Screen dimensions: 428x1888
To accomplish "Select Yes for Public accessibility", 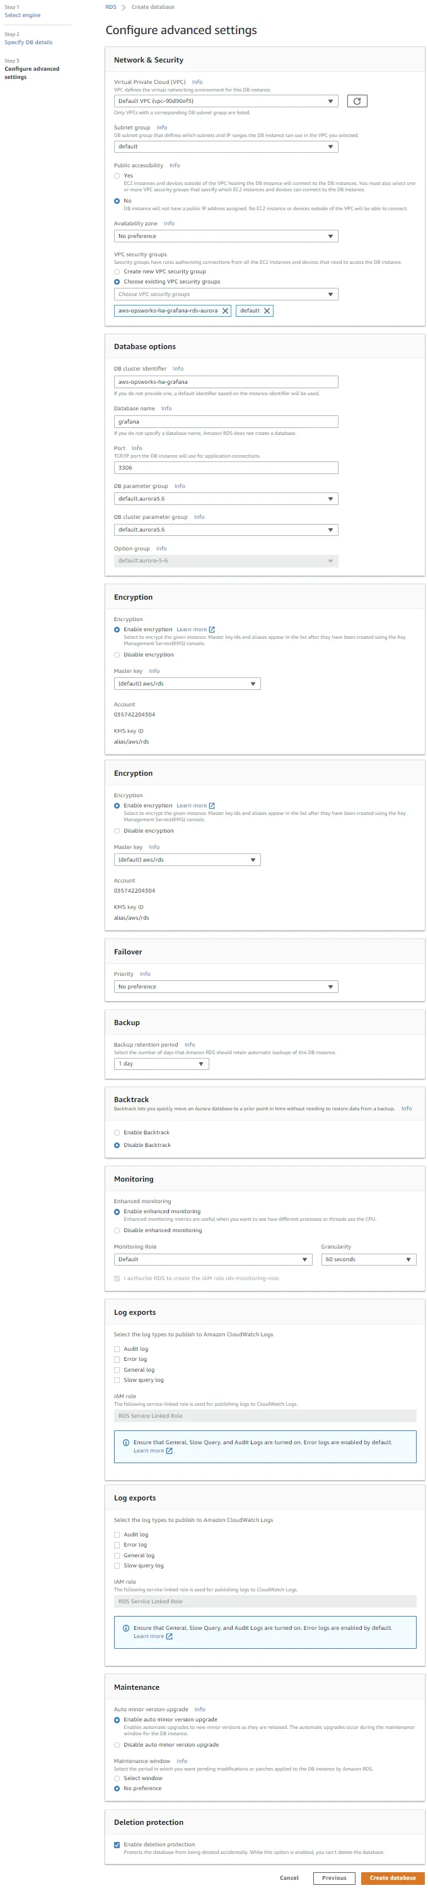I will [x=117, y=176].
